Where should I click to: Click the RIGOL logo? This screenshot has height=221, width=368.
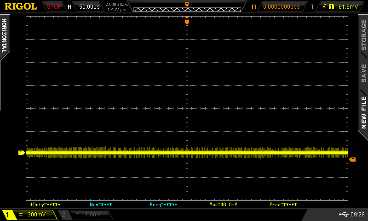[21, 6]
